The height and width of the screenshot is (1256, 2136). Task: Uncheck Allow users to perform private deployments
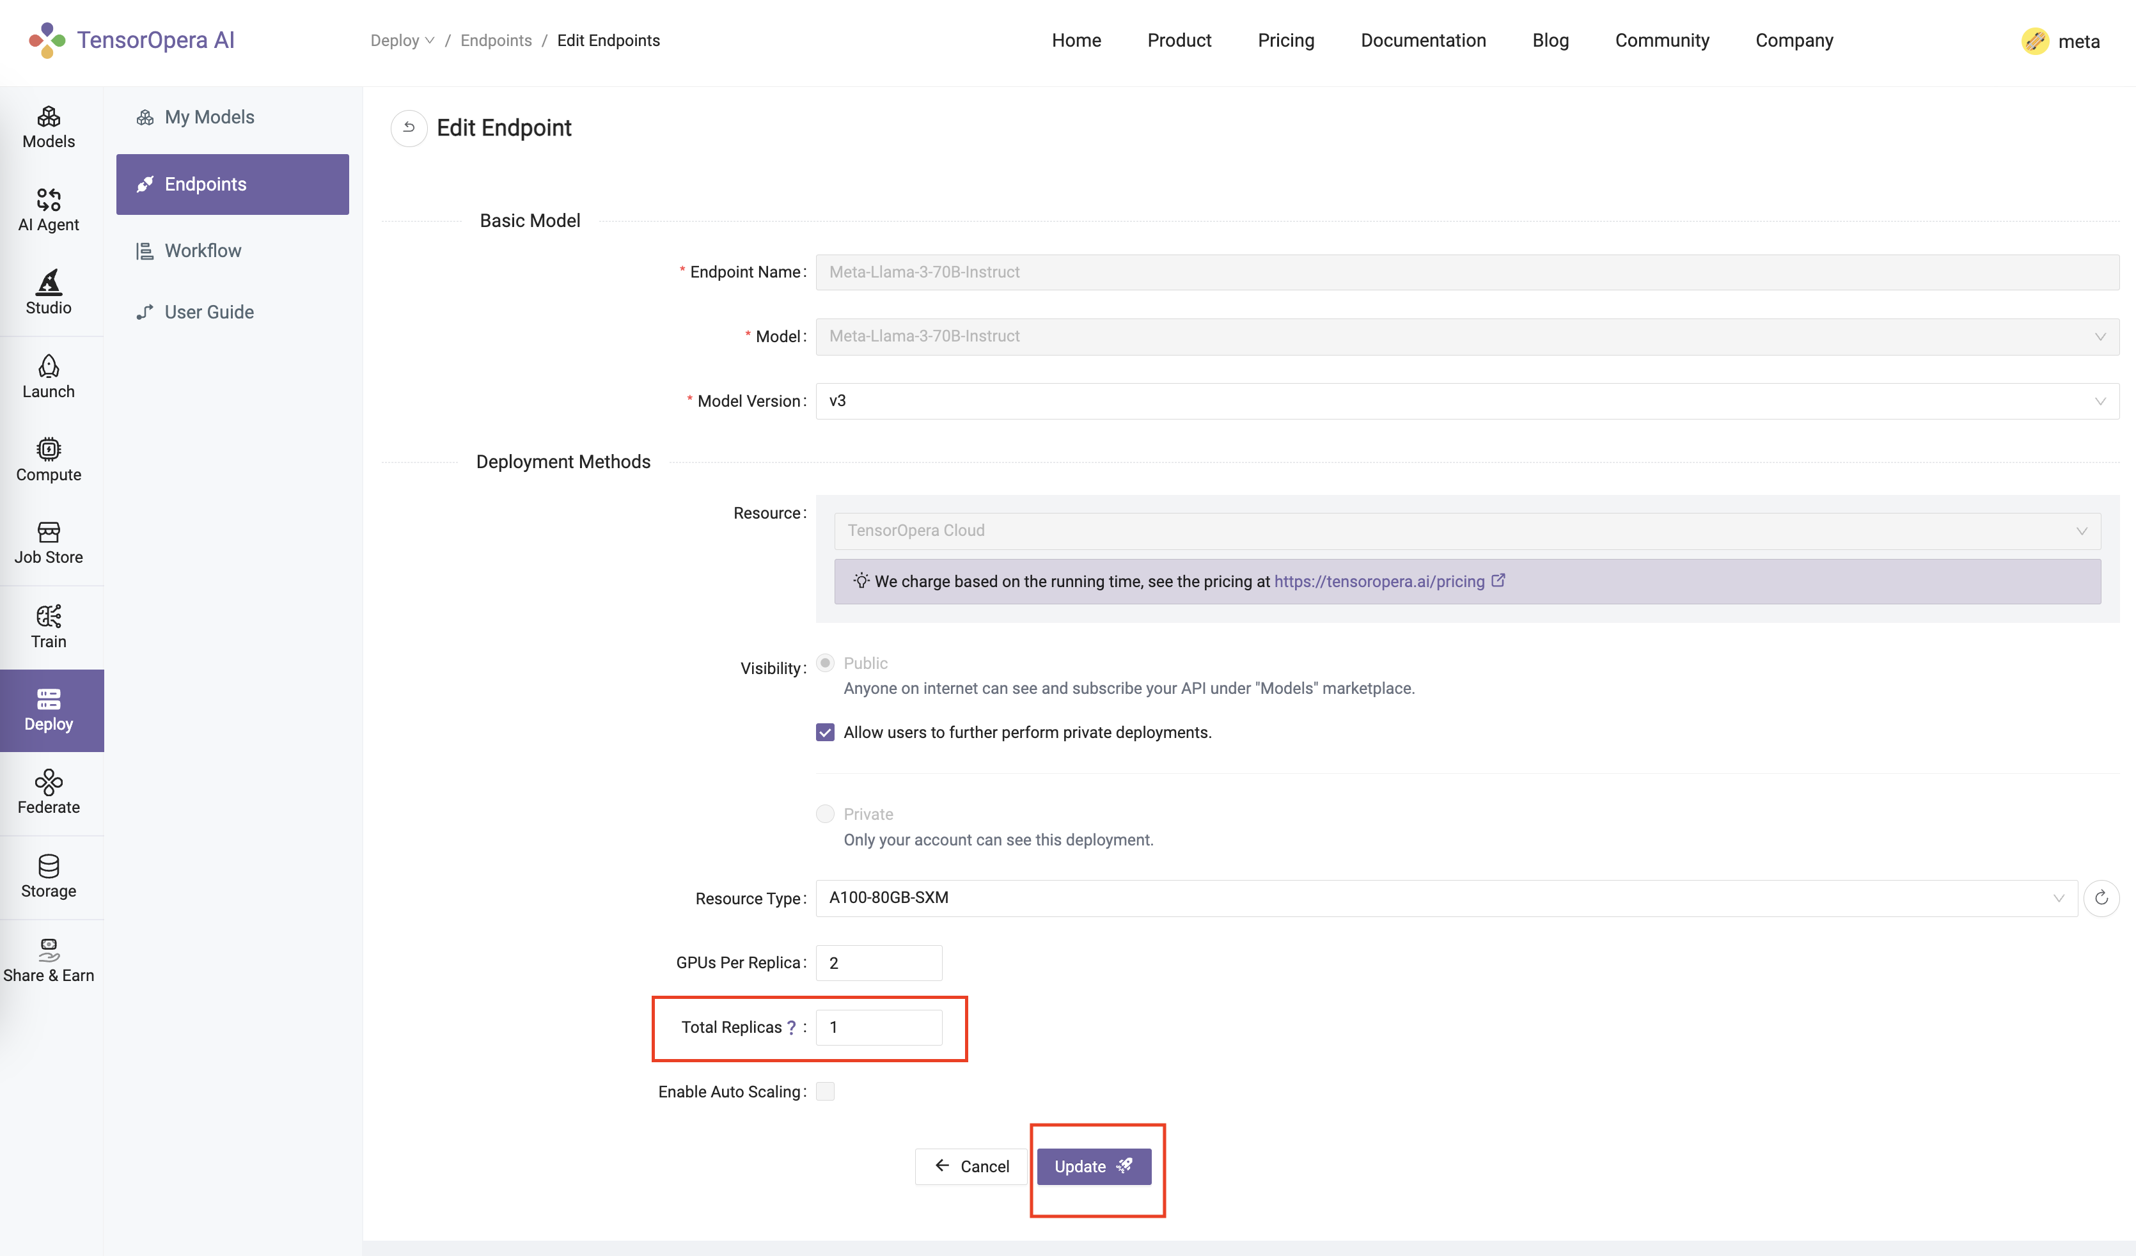[x=825, y=732]
